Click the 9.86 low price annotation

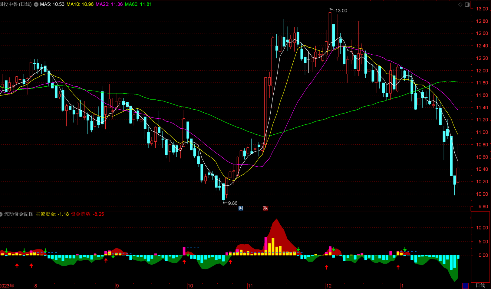[232, 203]
